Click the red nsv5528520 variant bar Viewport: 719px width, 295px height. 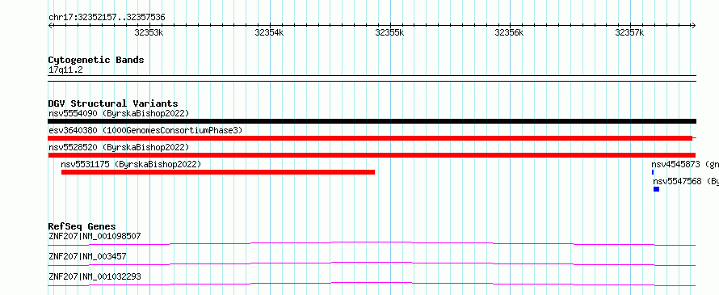372,155
